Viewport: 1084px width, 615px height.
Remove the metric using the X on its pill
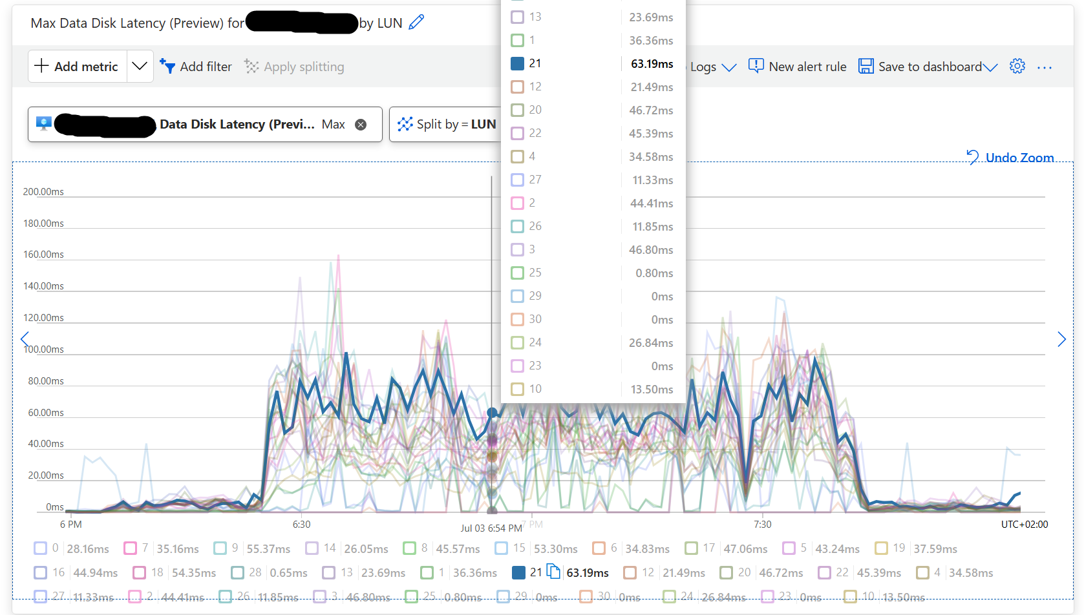[x=360, y=124]
